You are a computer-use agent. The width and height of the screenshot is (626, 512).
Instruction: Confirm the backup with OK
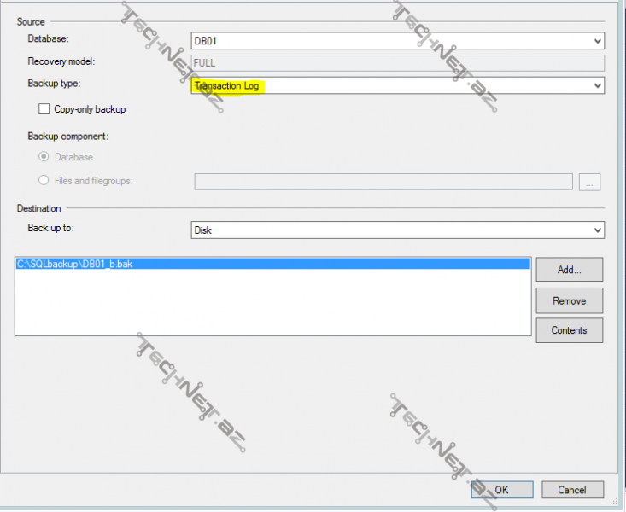click(x=501, y=490)
